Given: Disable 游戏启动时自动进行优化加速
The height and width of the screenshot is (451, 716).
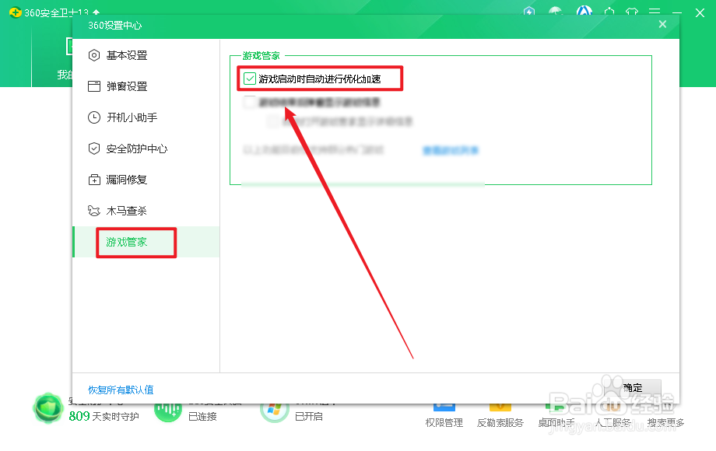Looking at the screenshot, I should pyautogui.click(x=249, y=79).
